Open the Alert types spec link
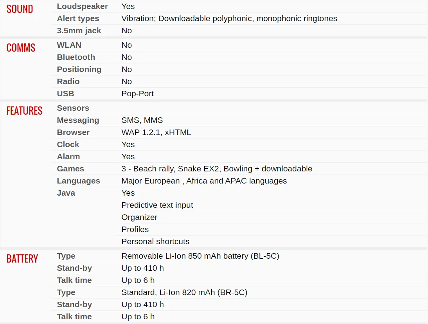Image resolution: width=428 pixels, height=324 pixels. (x=78, y=18)
